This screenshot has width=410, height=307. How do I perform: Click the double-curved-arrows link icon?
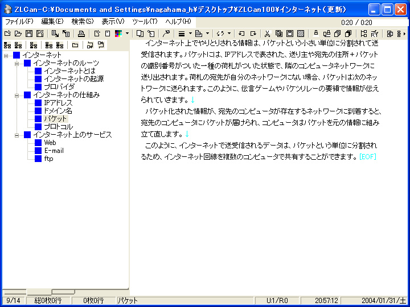220,34
